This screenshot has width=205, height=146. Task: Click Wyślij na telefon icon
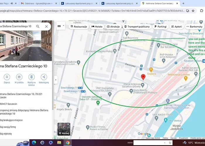click(32, 77)
